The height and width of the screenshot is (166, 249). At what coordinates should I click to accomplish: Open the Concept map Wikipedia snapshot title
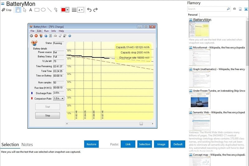(x=219, y=155)
